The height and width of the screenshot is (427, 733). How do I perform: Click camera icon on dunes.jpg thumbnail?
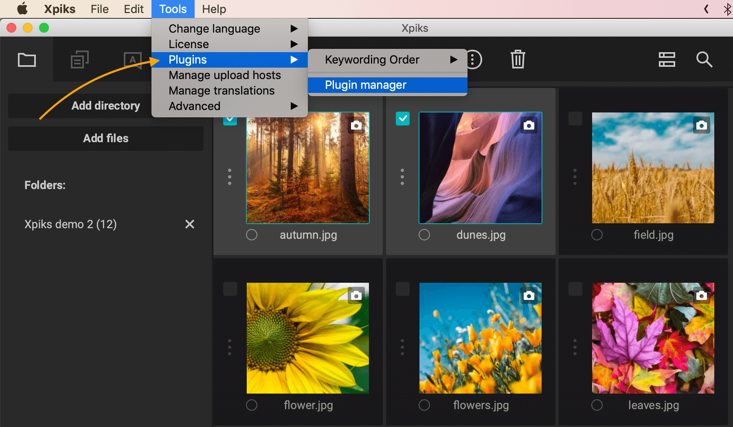[x=529, y=125]
